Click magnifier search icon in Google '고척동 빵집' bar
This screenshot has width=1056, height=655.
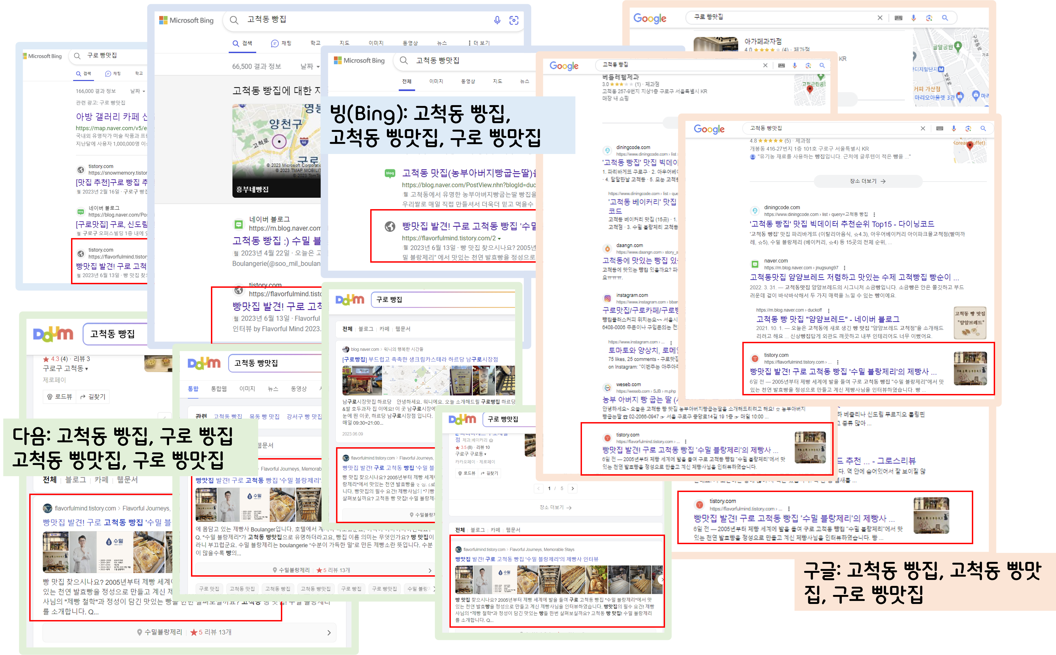pyautogui.click(x=822, y=66)
